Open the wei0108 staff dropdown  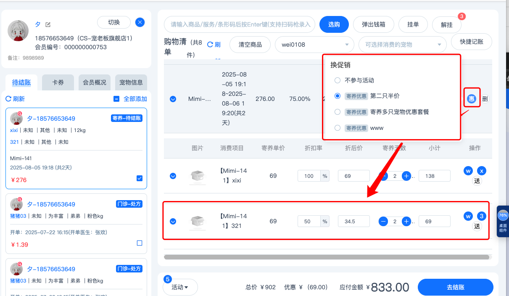pos(314,45)
